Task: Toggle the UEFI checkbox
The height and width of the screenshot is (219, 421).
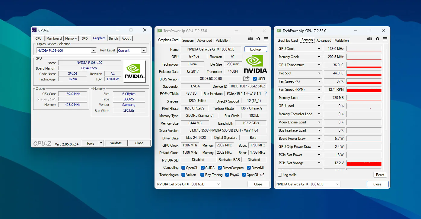Action: [255, 79]
